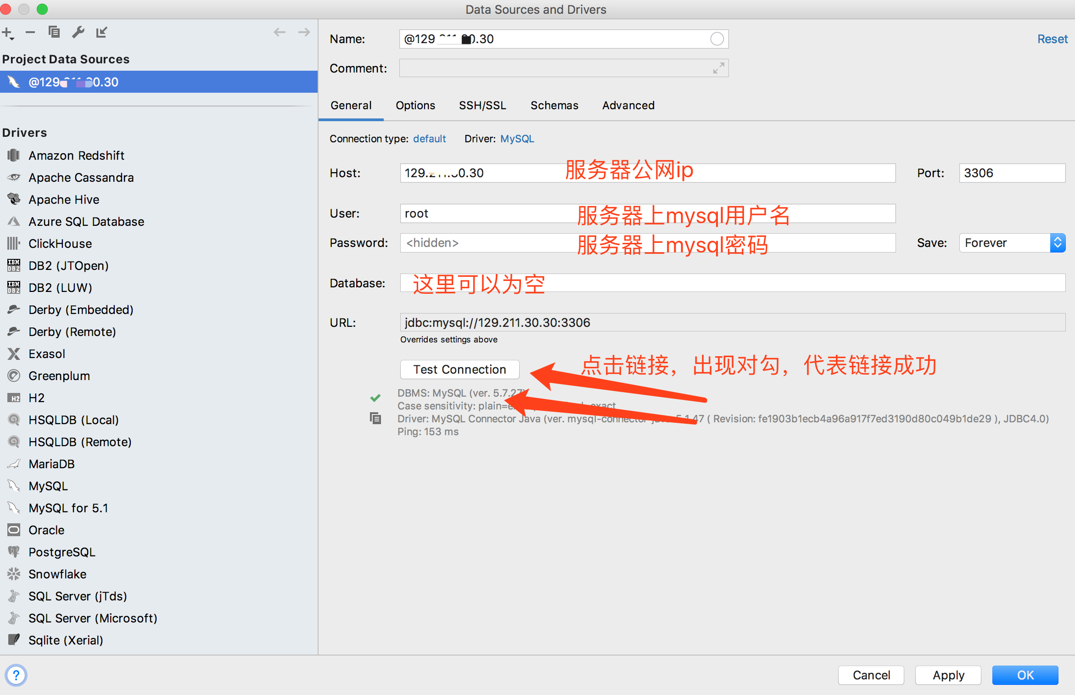Switch to the SSH/SSL tab
The image size is (1075, 695).
tap(482, 106)
